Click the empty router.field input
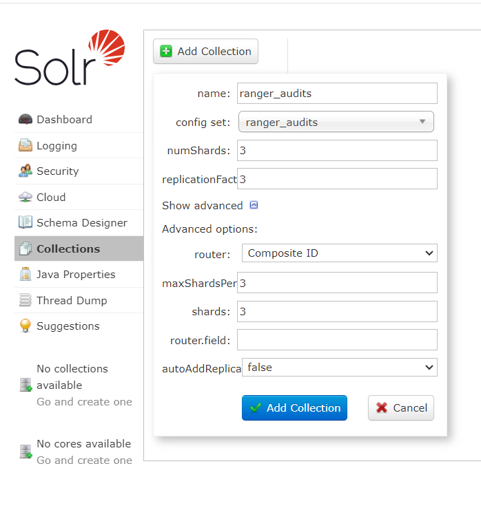This screenshot has width=481, height=519. coord(337,339)
